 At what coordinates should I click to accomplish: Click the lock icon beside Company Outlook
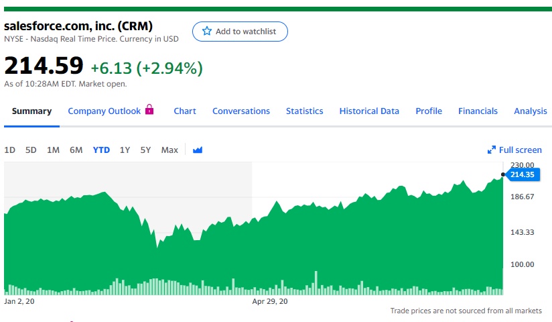pyautogui.click(x=149, y=109)
